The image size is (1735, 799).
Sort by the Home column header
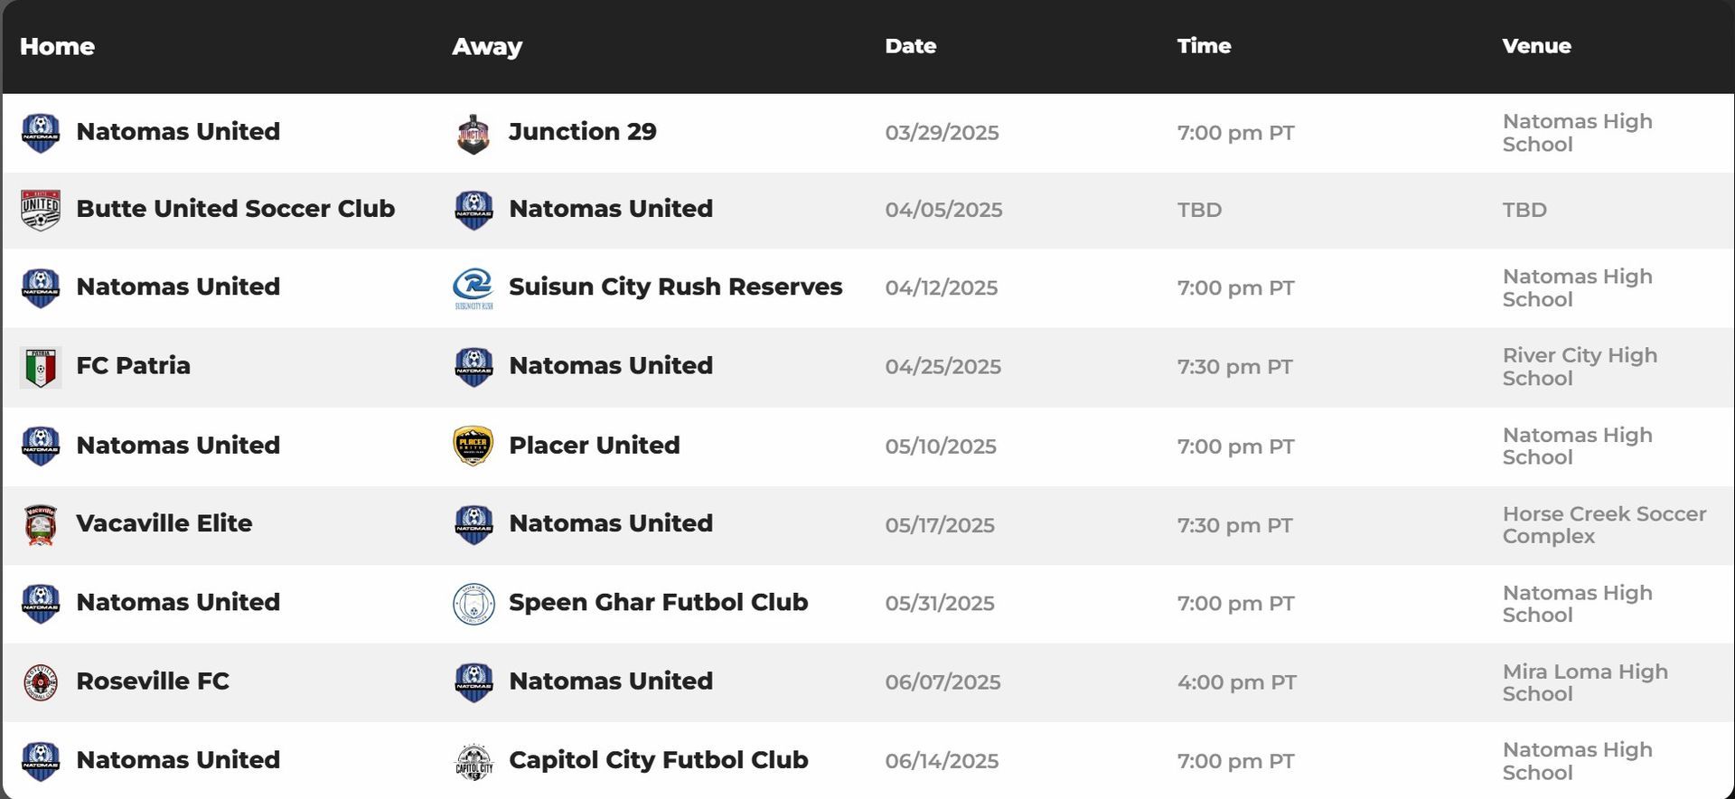(x=57, y=46)
